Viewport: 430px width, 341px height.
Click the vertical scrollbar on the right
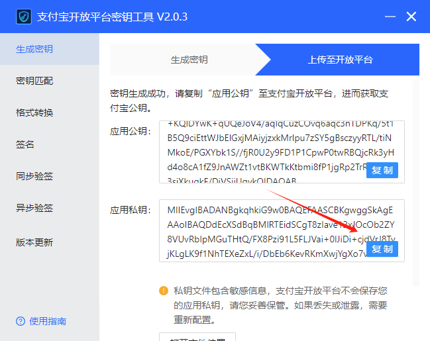click(416, 183)
